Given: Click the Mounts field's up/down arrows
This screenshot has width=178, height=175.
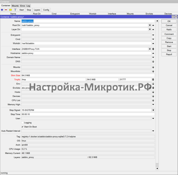Looking at the screenshot, I should coord(153,67).
